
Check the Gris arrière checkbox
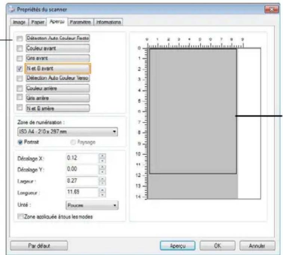pyautogui.click(x=19, y=97)
